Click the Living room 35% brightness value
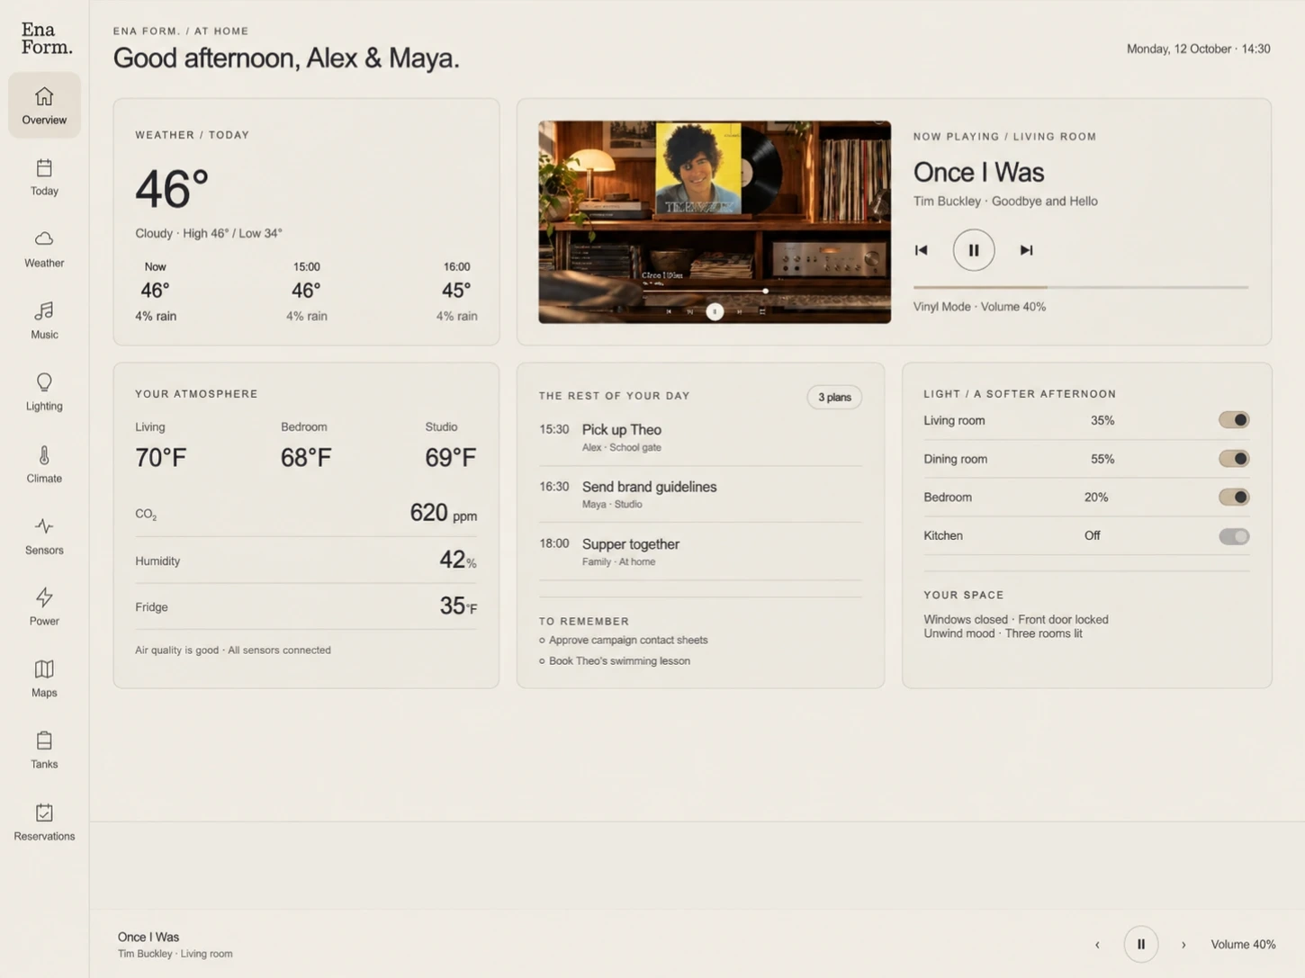The width and height of the screenshot is (1305, 978). click(x=1102, y=420)
